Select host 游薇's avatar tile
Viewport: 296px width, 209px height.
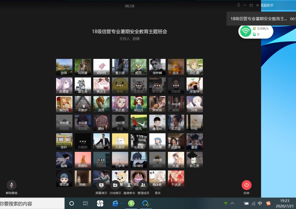pos(64,67)
